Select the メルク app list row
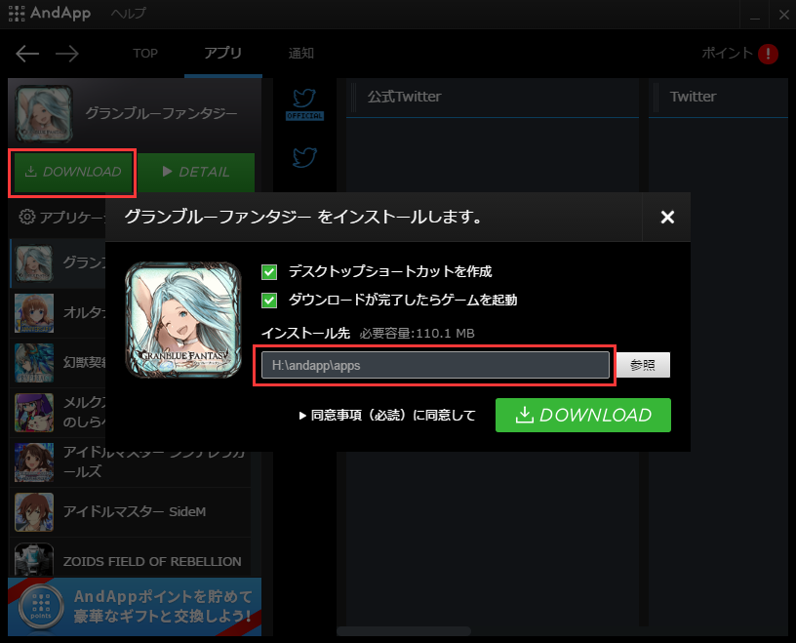This screenshot has width=796, height=643. click(58, 413)
